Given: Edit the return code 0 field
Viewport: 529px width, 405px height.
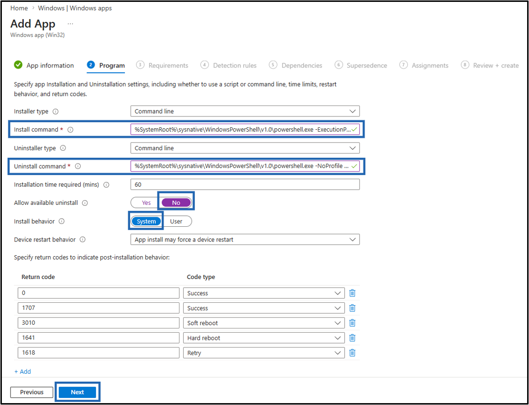Looking at the screenshot, I should point(98,293).
